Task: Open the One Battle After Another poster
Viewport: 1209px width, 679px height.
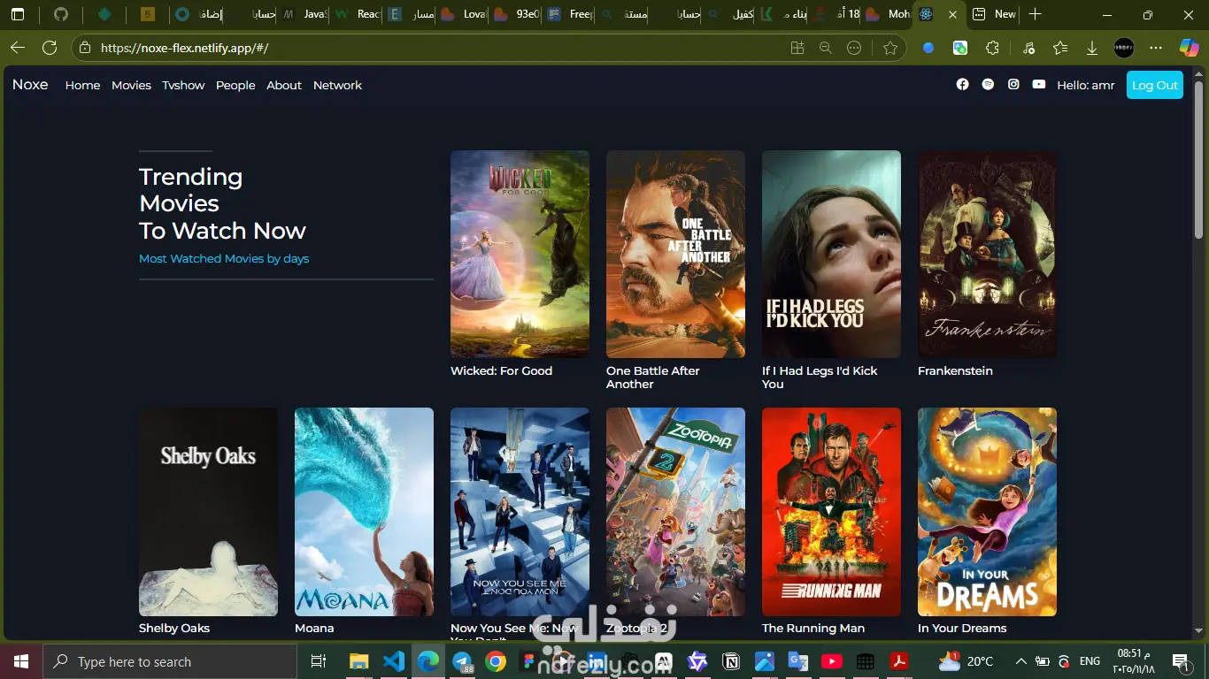Action: [x=675, y=254]
